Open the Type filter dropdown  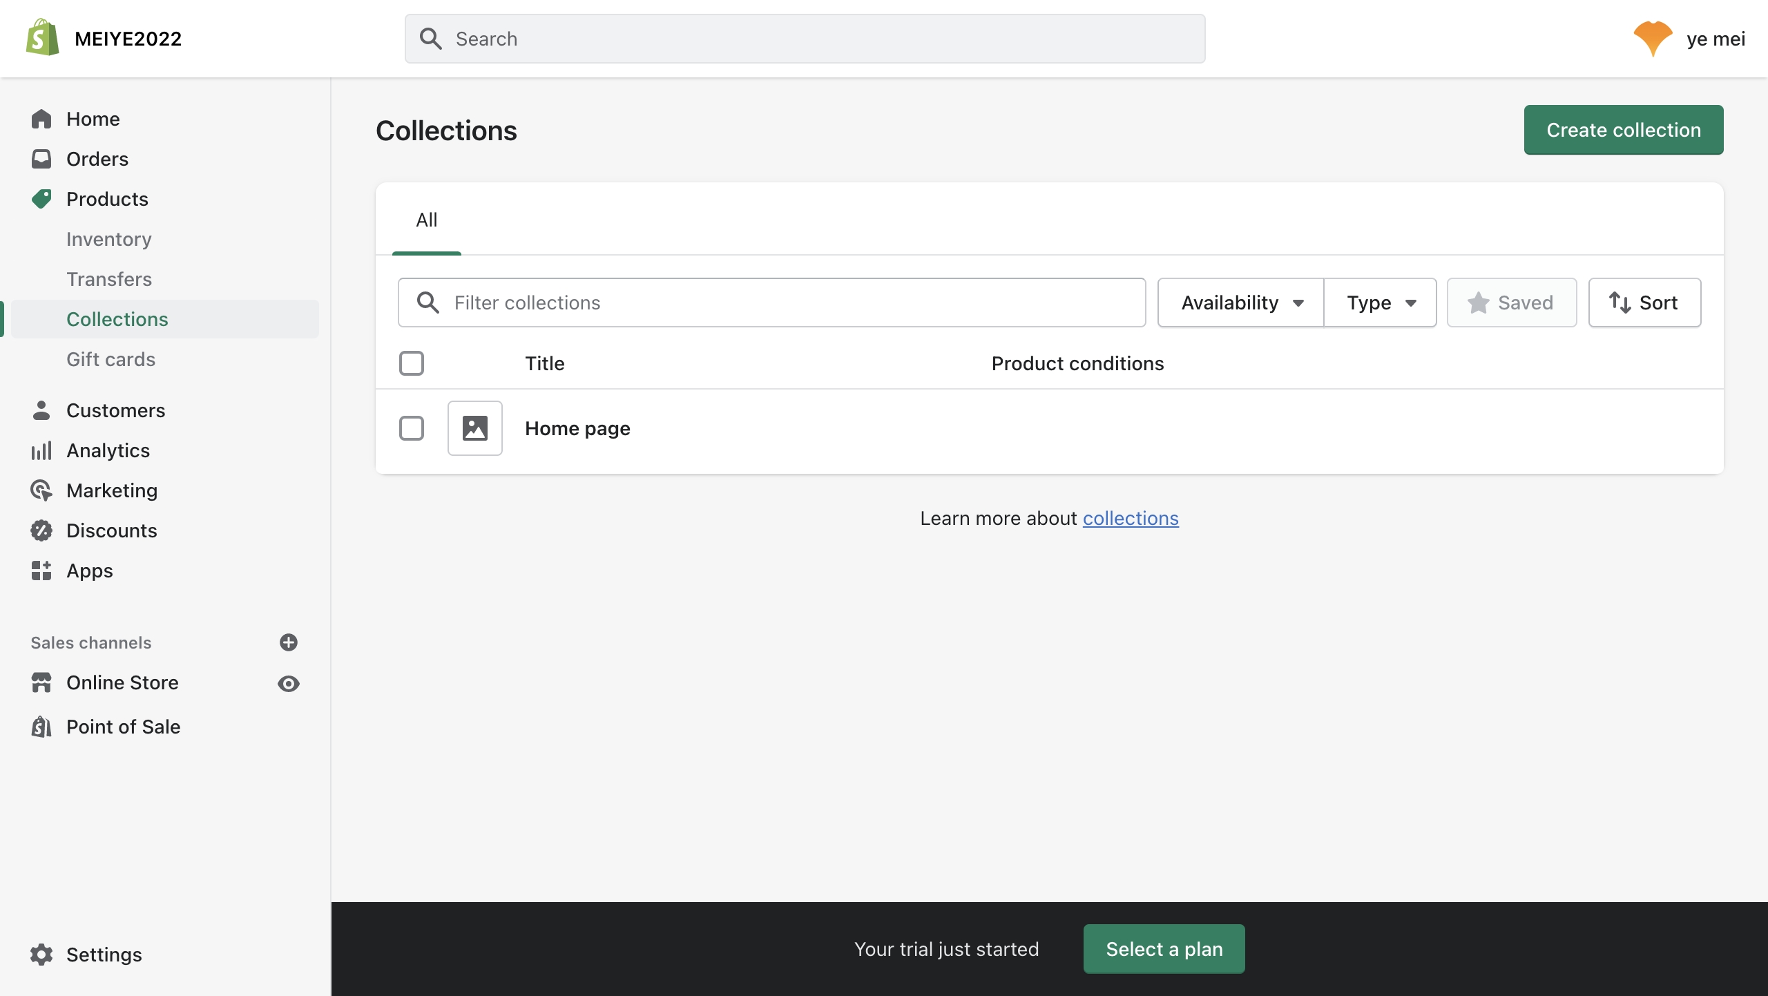1381,303
